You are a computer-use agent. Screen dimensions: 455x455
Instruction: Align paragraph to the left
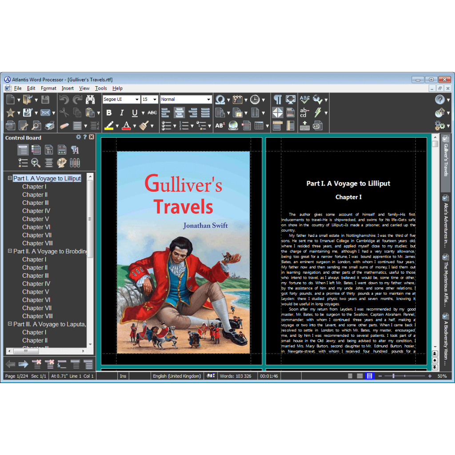click(x=166, y=112)
